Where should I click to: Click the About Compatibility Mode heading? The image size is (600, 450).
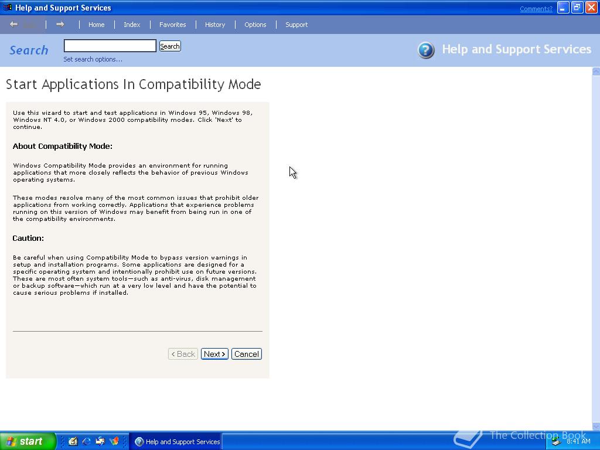coord(62,146)
